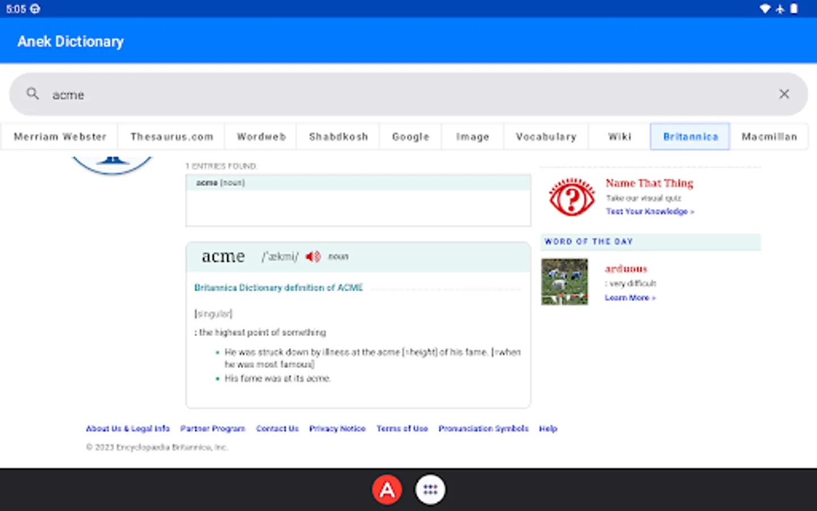Image resolution: width=817 pixels, height=511 pixels.
Task: Select the Shabdkosh tab
Action: coord(339,137)
